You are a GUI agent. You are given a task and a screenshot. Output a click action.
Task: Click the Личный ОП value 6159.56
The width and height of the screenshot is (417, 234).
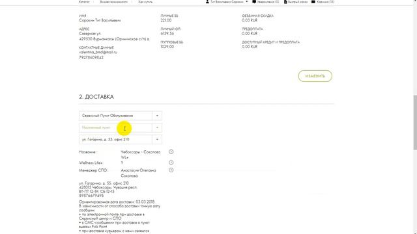pyautogui.click(x=167, y=34)
